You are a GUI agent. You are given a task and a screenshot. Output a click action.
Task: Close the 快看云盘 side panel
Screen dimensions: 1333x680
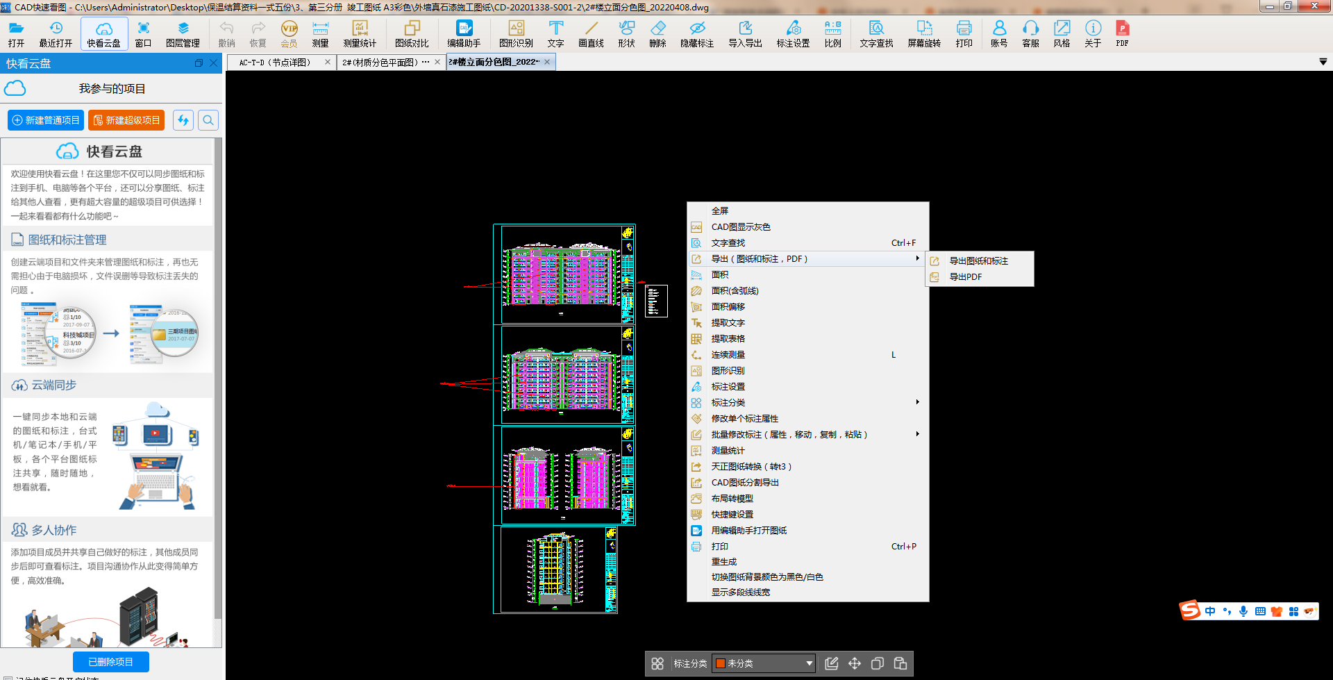(x=214, y=63)
